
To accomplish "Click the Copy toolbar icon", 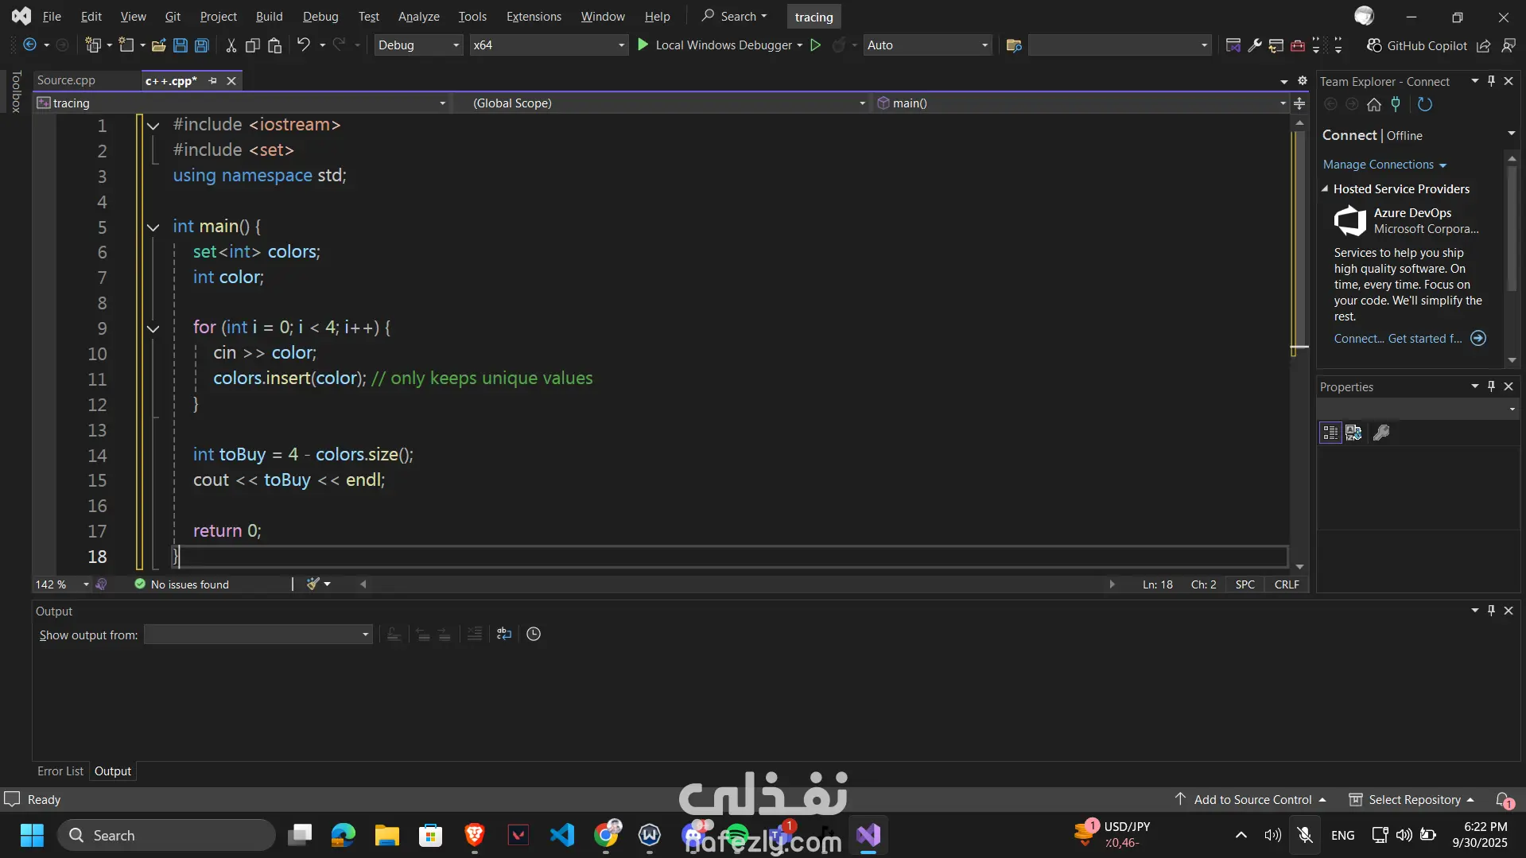I will (253, 45).
